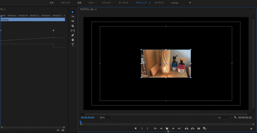Select the Ripple Edit tool

(73, 21)
